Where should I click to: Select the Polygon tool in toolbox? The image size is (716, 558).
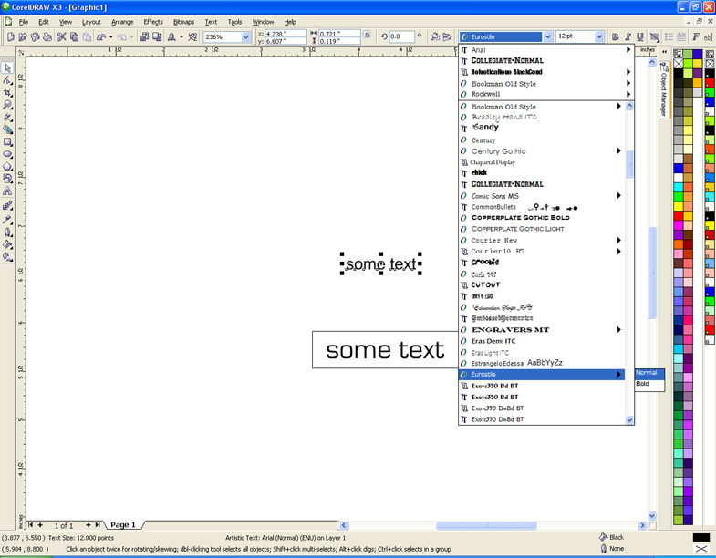(7, 167)
